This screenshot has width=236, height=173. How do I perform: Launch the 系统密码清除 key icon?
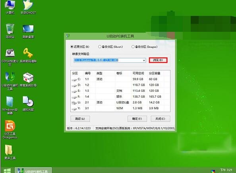click(x=28, y=55)
